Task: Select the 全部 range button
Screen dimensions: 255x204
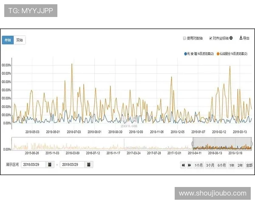Action: coord(249,165)
